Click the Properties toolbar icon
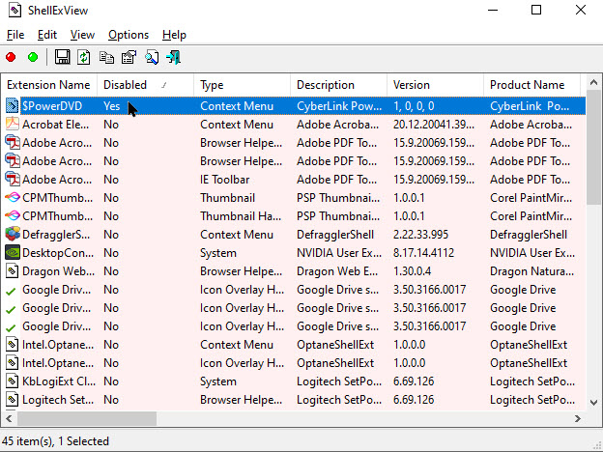Screen dimensions: 603x452 point(129,57)
